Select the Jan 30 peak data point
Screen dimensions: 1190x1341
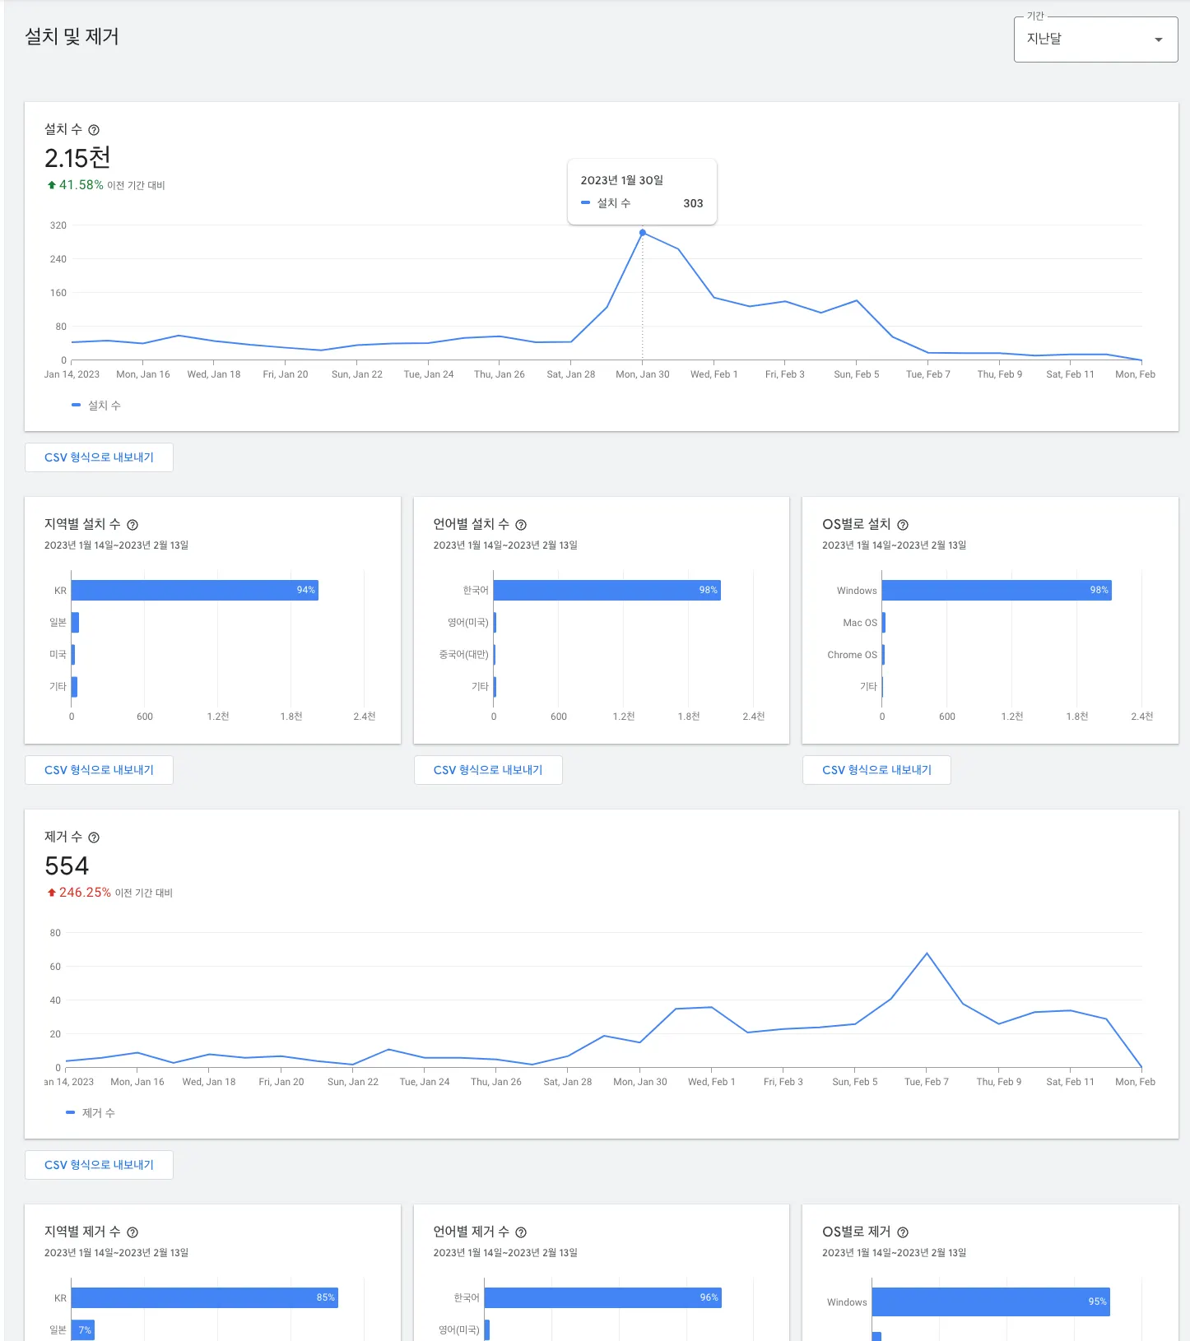click(643, 233)
